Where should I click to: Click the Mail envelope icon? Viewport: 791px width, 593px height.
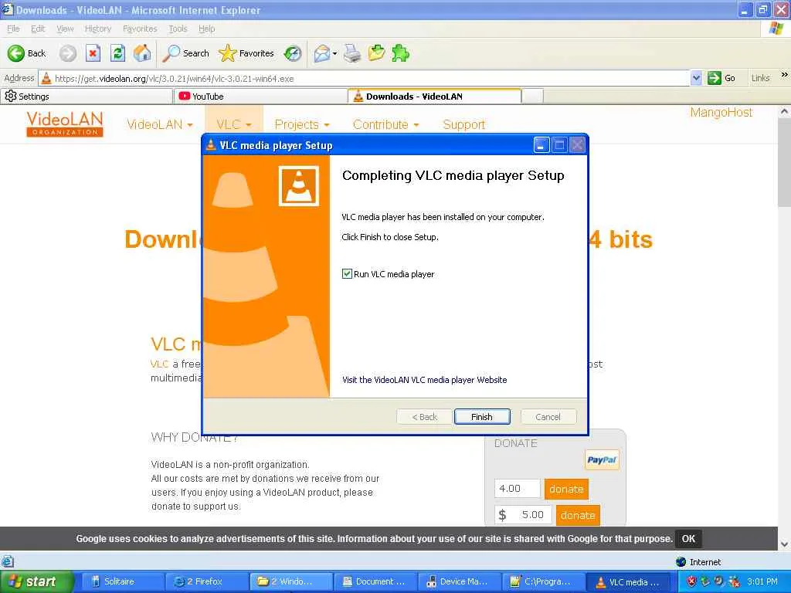322,53
